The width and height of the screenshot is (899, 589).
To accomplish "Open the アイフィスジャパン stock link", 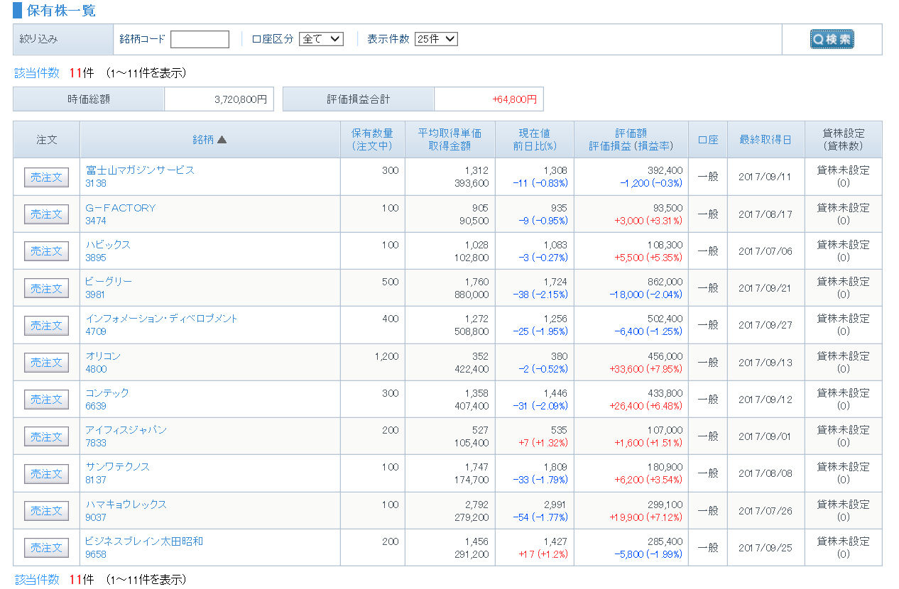I will pyautogui.click(x=126, y=430).
